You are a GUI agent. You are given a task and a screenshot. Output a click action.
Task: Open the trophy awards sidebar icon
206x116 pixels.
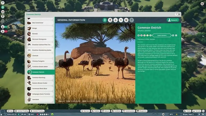(3, 16)
